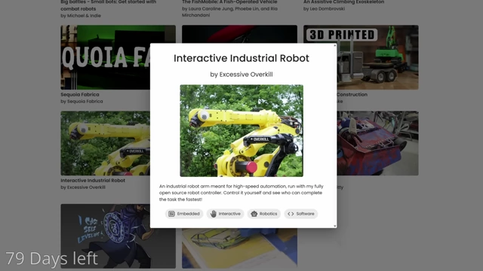Open the yellow robot arm image in popup
Viewport: 483px width, 271px height.
[241, 130]
